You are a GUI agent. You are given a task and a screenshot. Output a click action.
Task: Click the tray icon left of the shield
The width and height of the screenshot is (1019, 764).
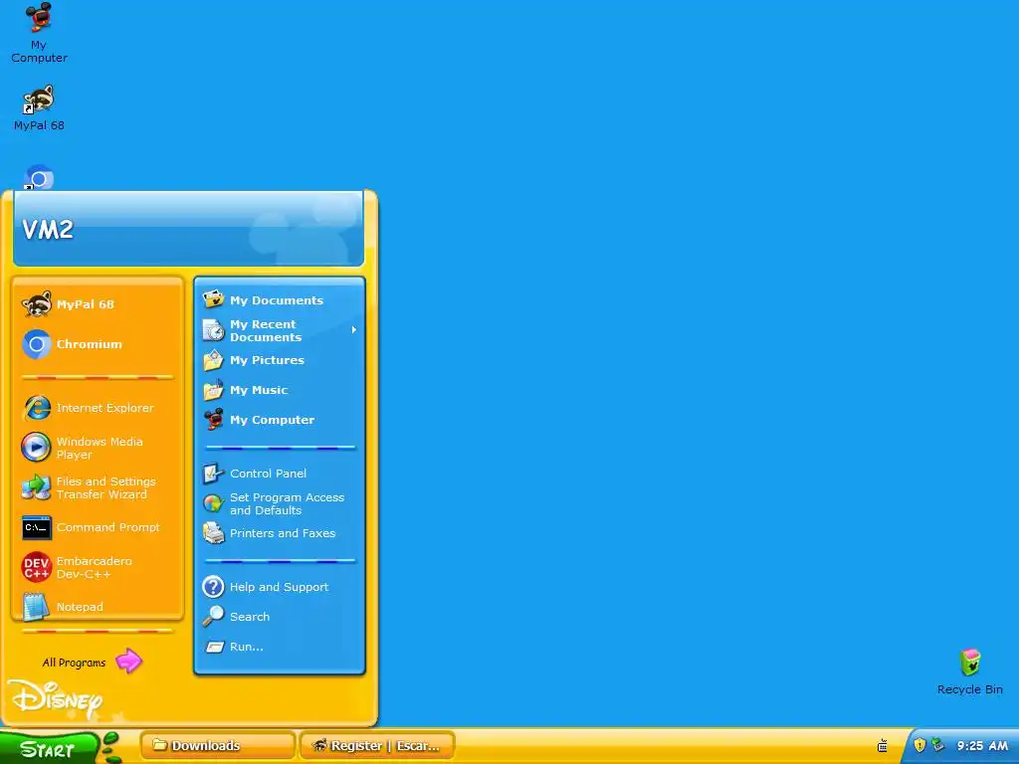point(883,745)
